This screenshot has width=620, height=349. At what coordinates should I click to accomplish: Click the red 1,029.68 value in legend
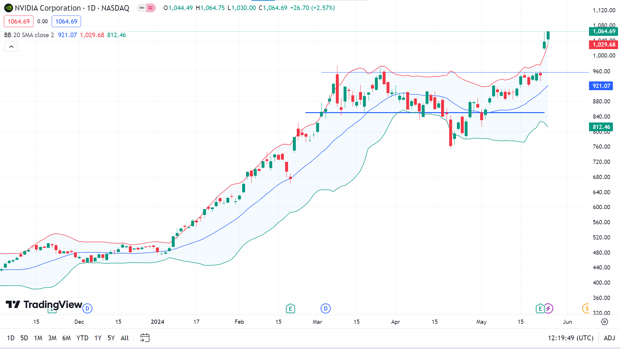(x=92, y=35)
